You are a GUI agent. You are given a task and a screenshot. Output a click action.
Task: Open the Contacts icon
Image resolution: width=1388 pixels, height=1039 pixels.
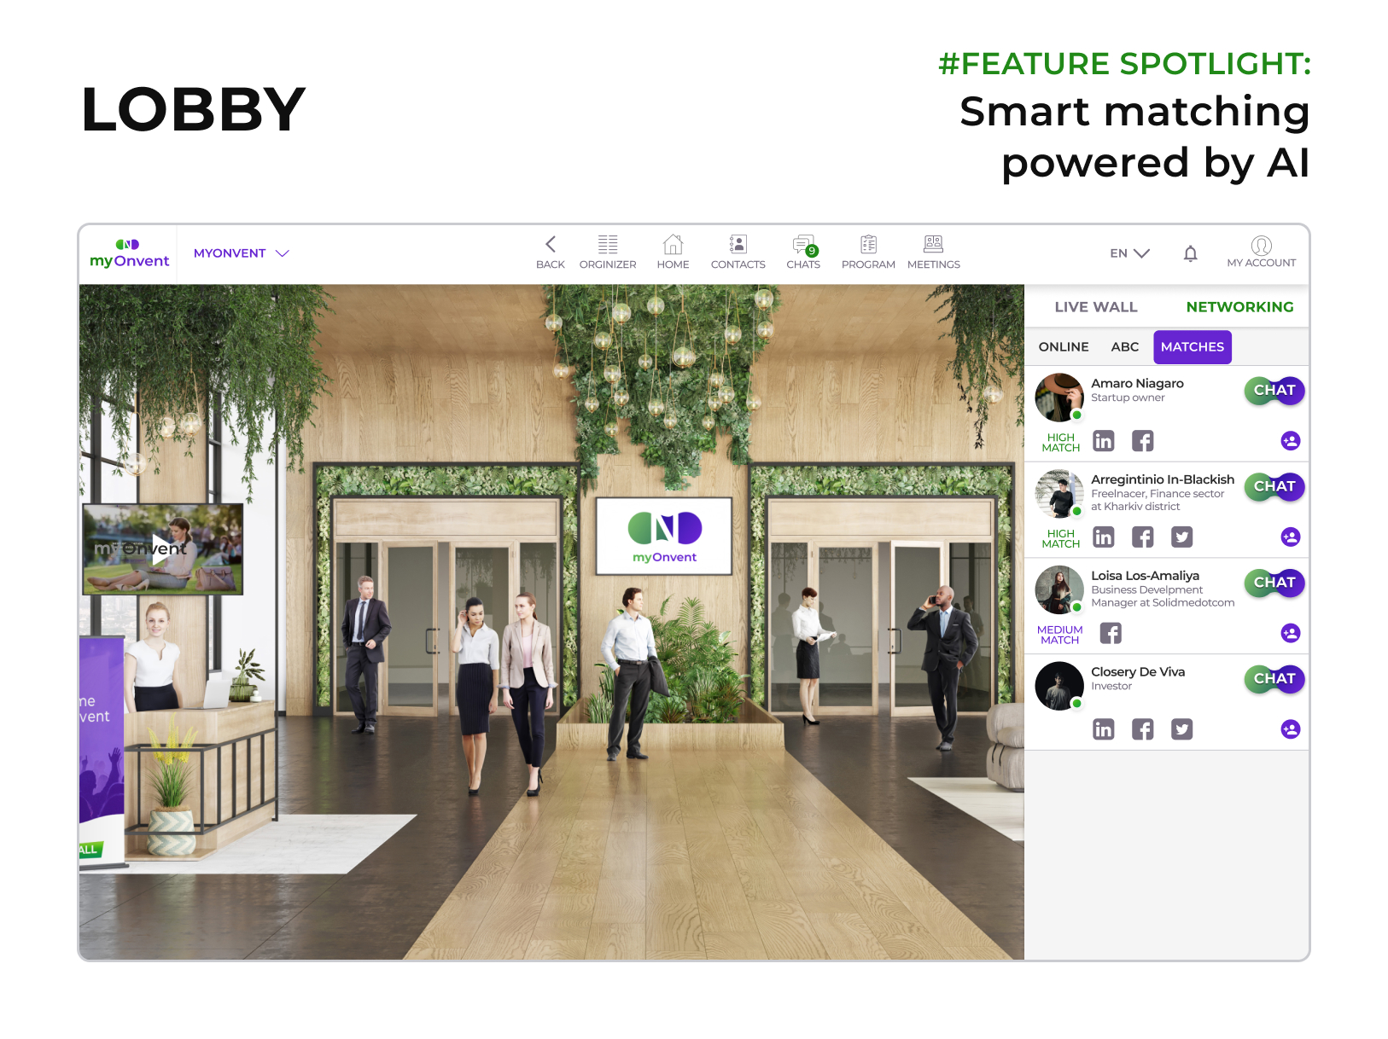pos(738,252)
